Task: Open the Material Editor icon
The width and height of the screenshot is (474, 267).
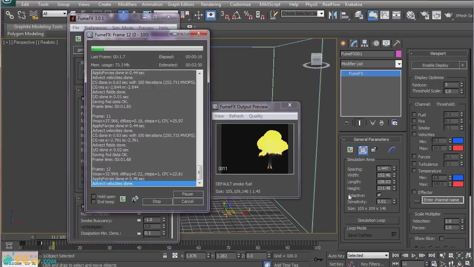Action: pyautogui.click(x=411, y=15)
